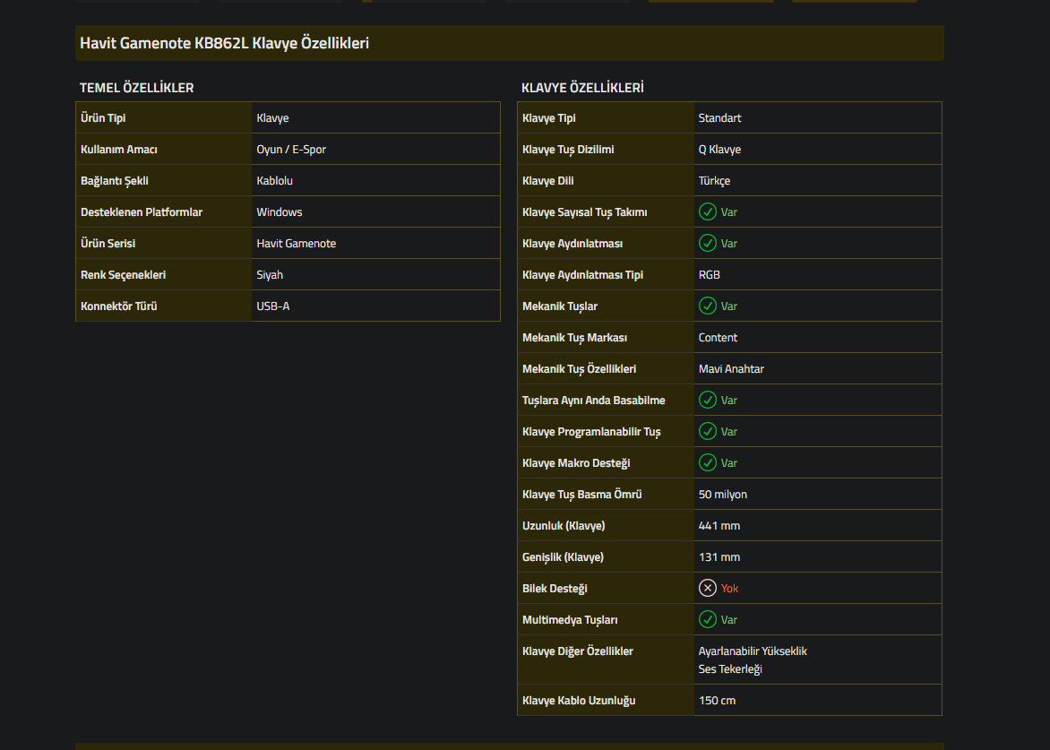
Task: Select the RGB value
Action: tap(710, 274)
